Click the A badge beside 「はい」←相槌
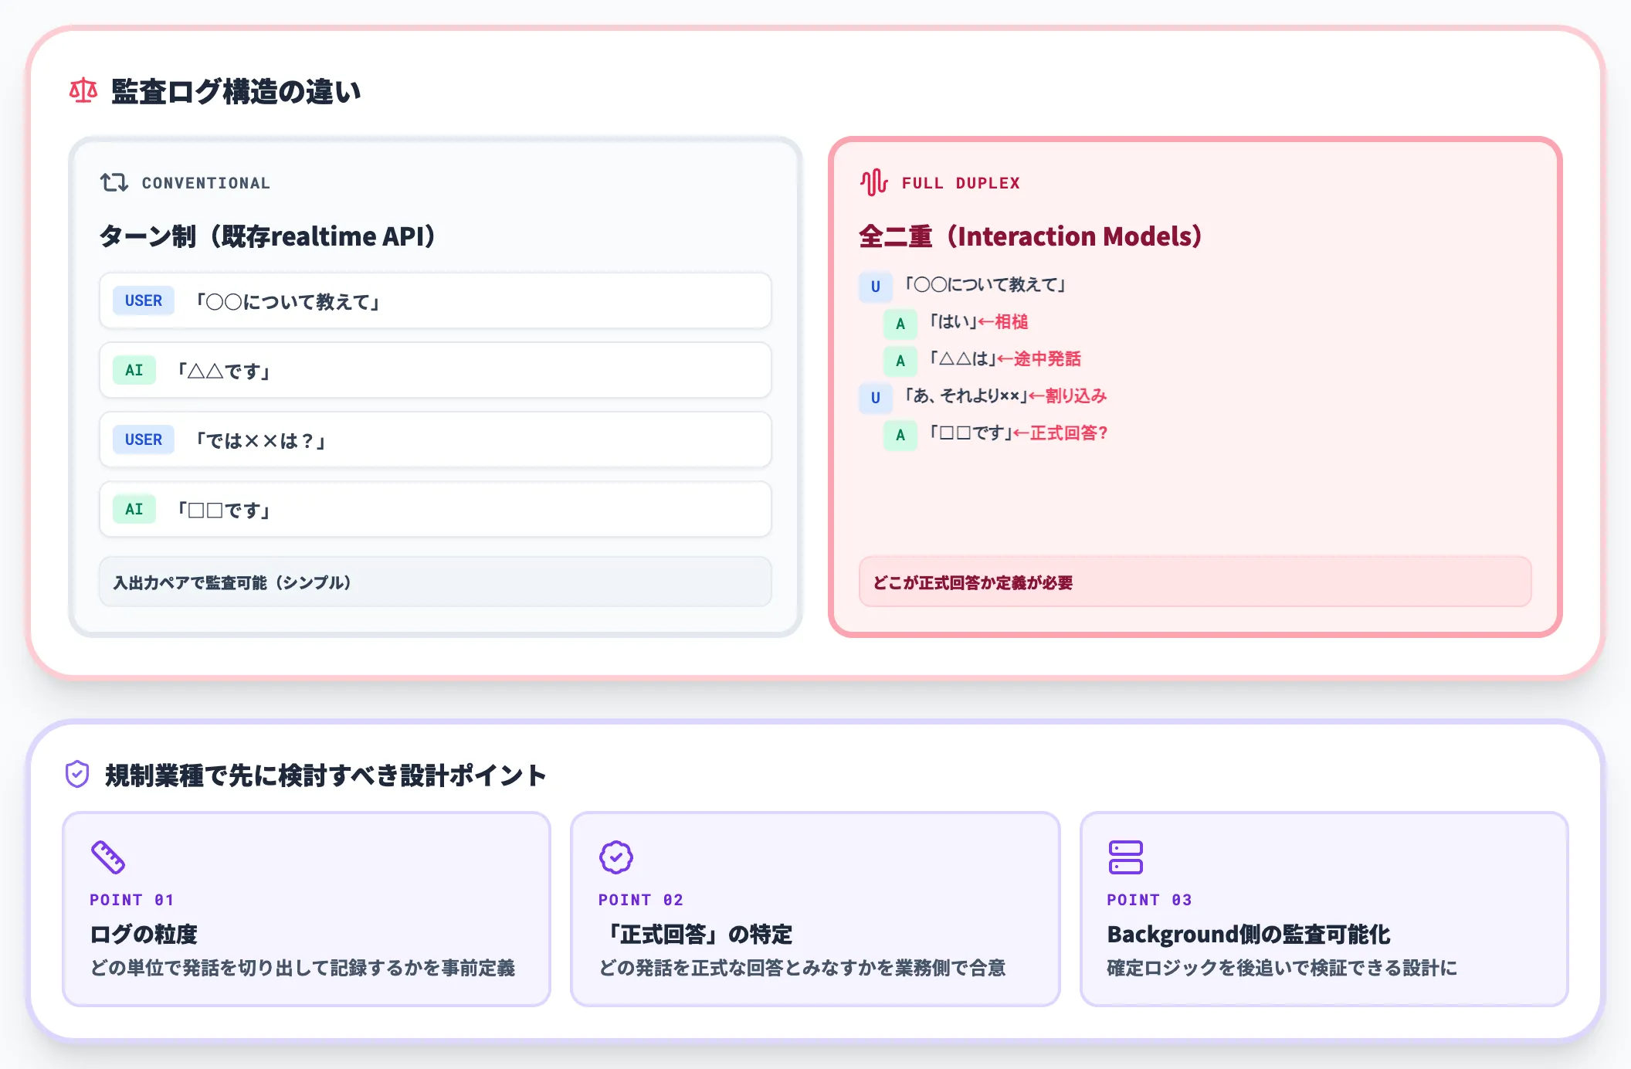This screenshot has height=1069, width=1631. pyautogui.click(x=900, y=324)
